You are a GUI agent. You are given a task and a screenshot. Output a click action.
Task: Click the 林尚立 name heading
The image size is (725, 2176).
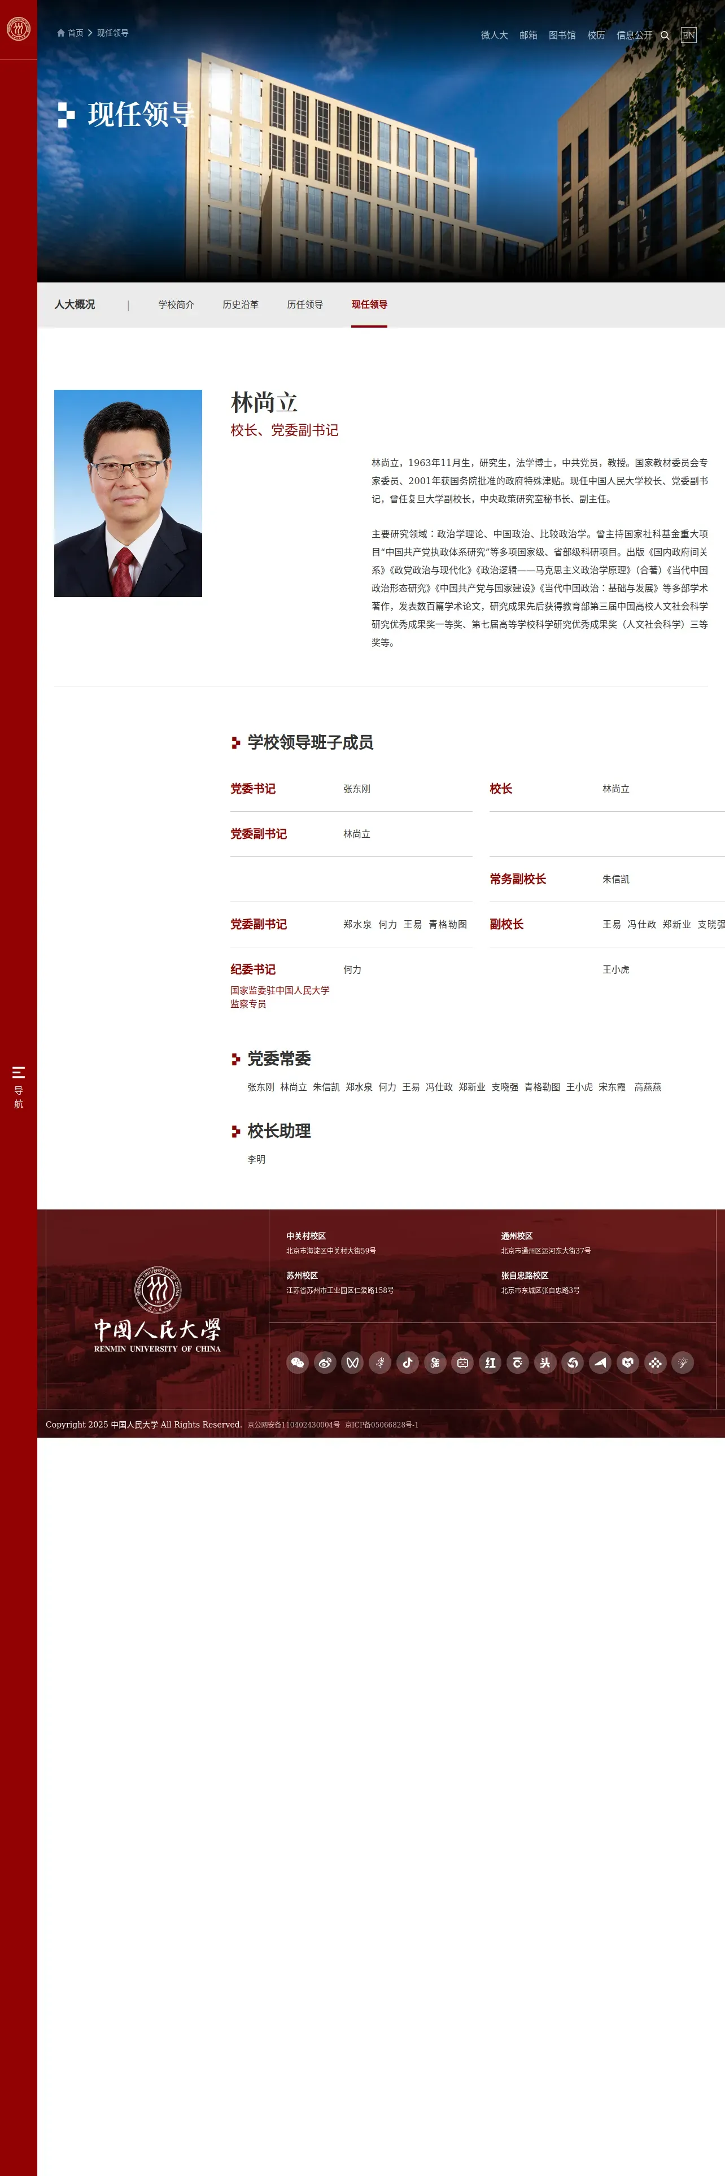pos(264,402)
